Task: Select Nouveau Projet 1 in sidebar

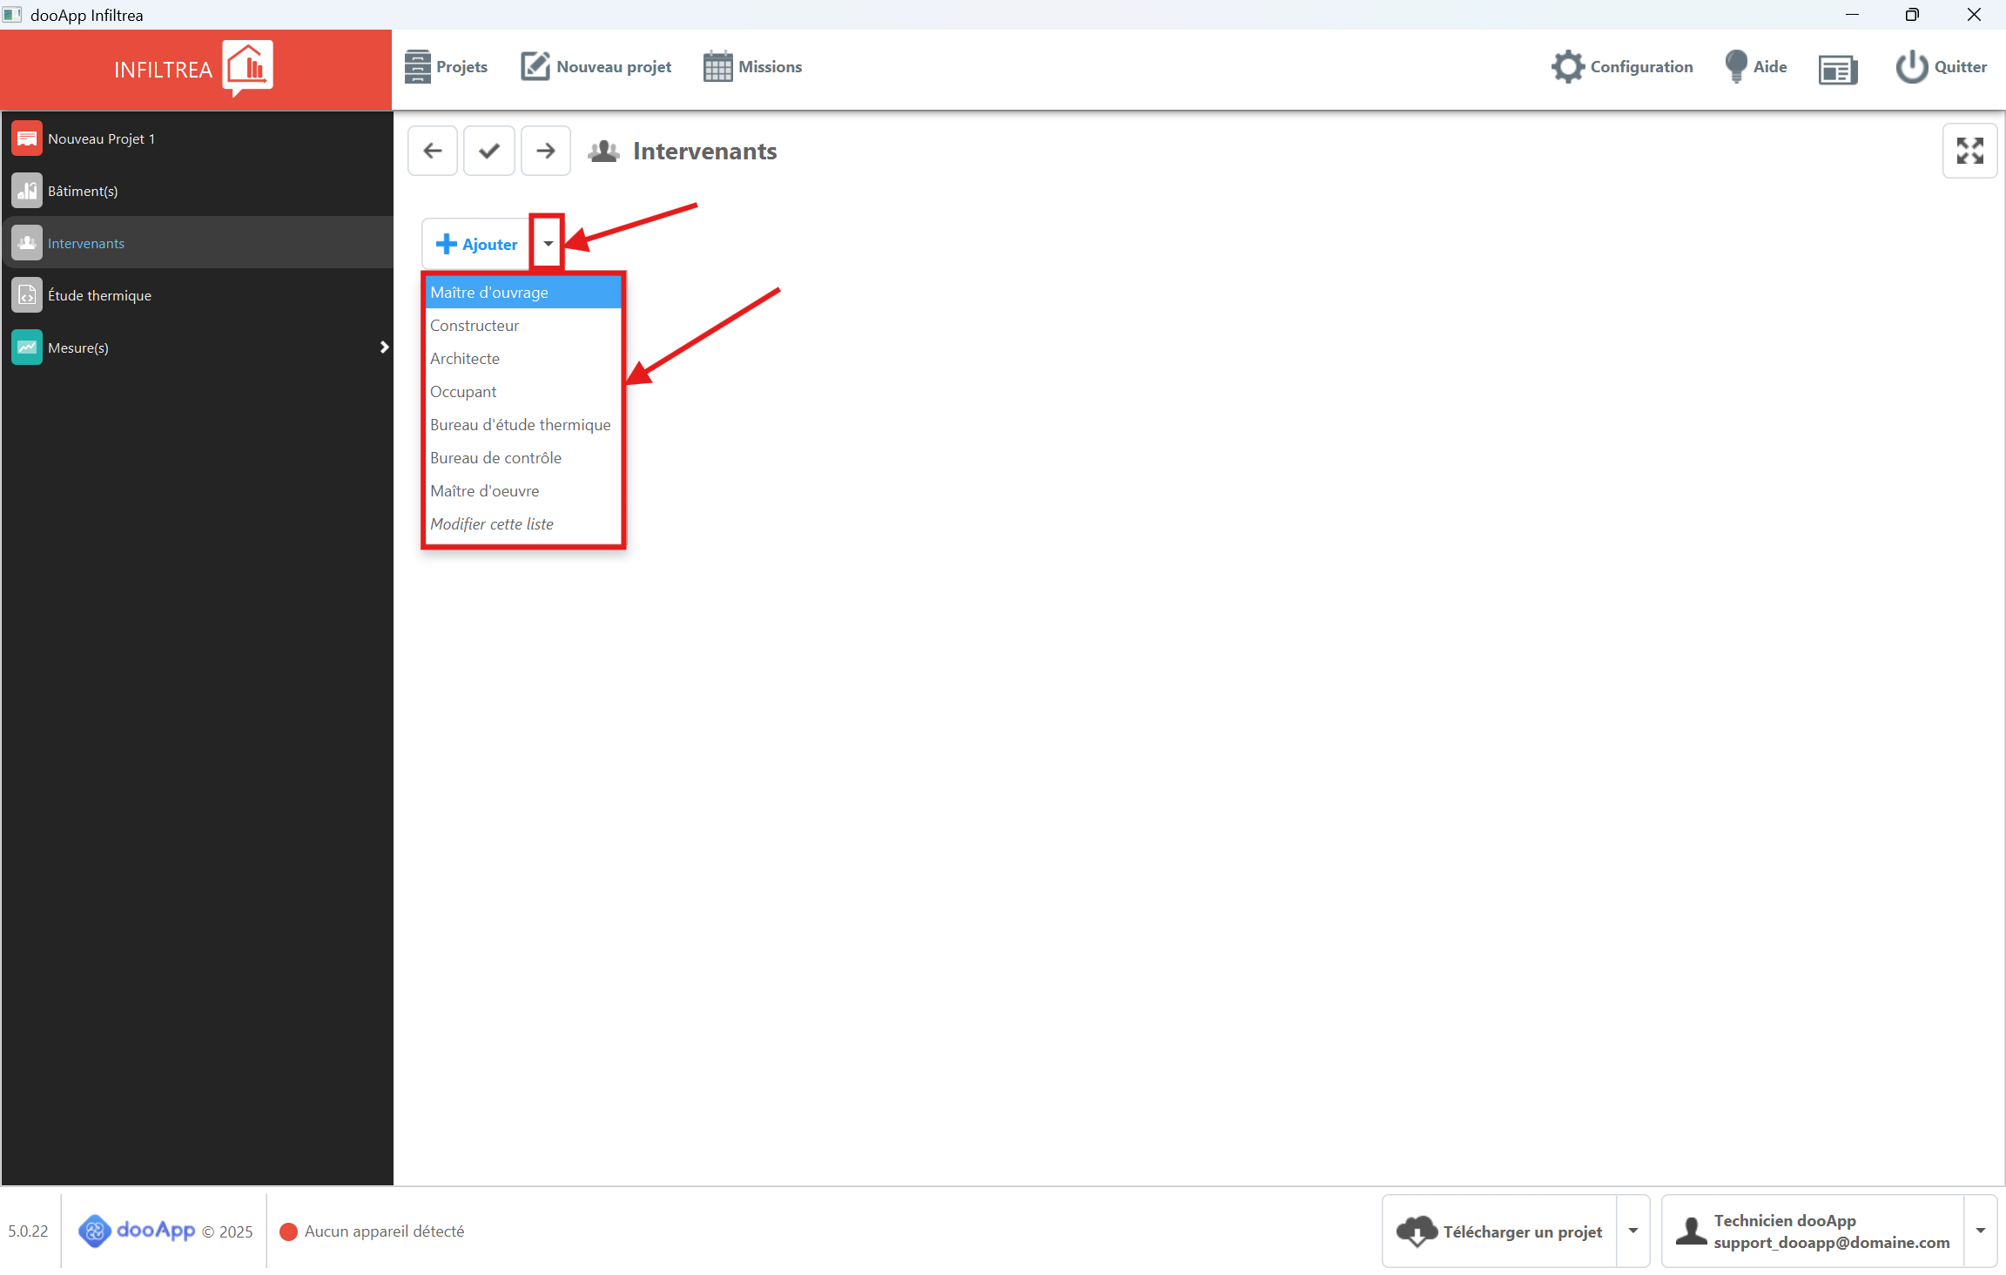Action: pyautogui.click(x=197, y=138)
